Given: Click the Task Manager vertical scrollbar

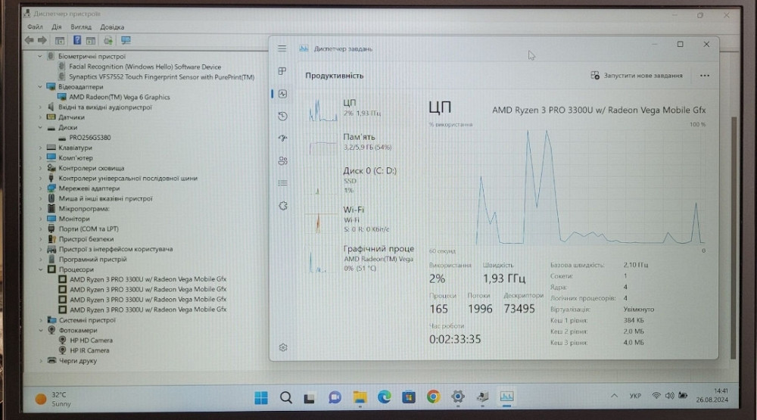Looking at the screenshot, I should click(x=734, y=238).
